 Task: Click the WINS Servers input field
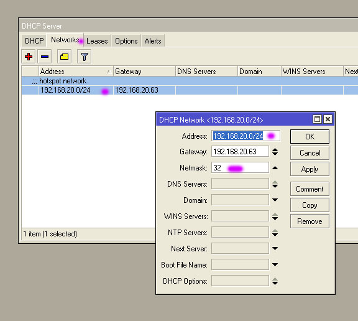click(240, 216)
